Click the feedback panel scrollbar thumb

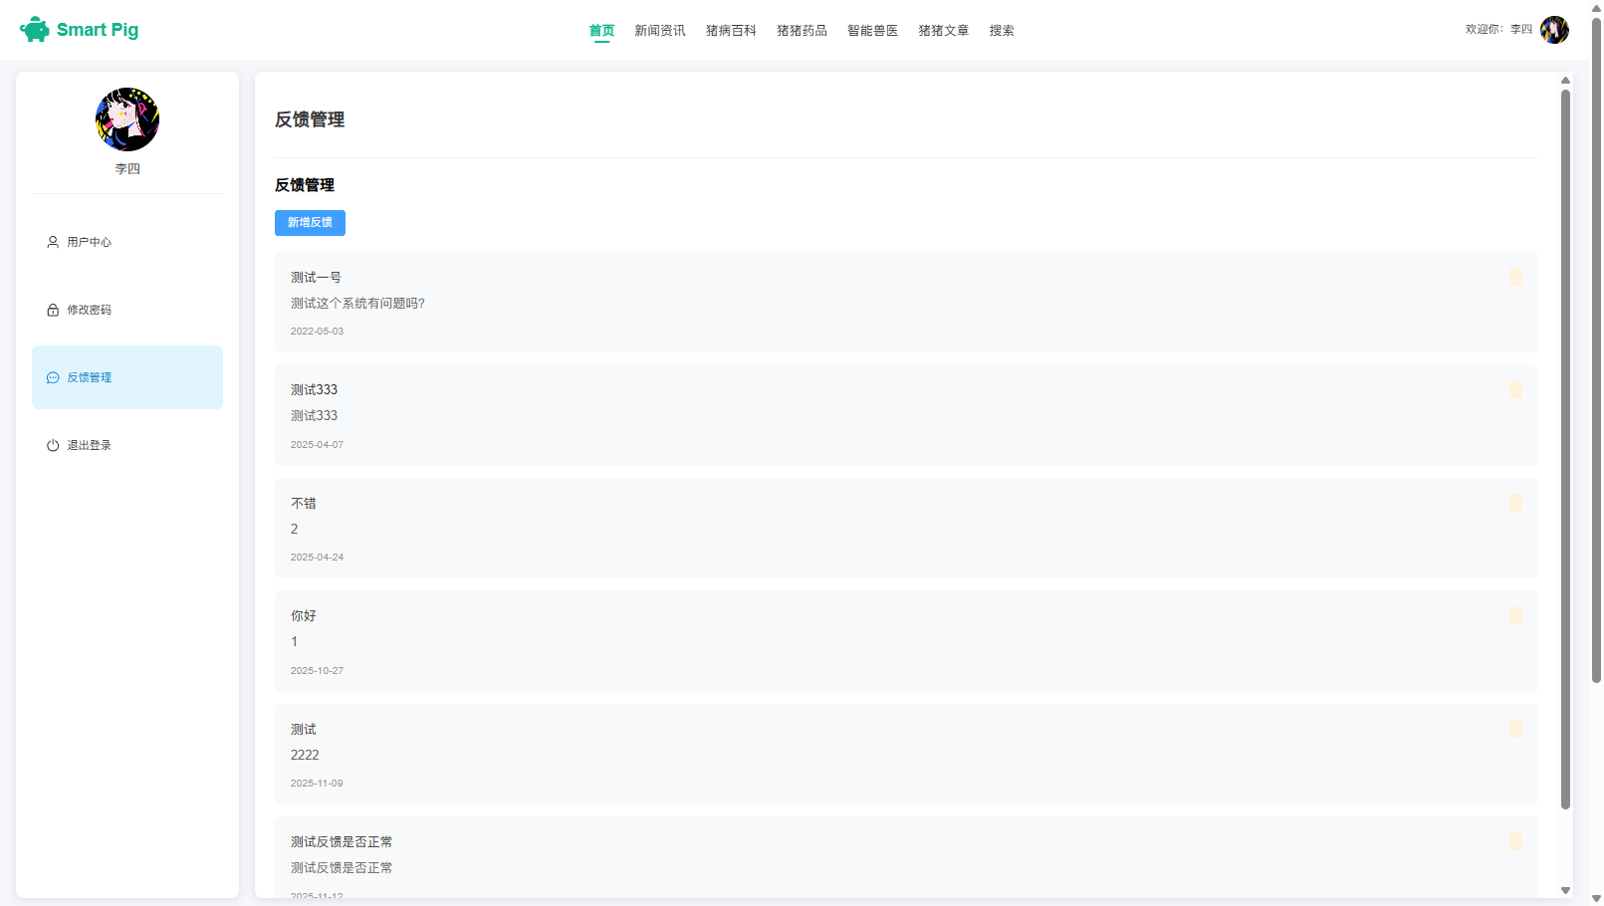click(x=1565, y=449)
